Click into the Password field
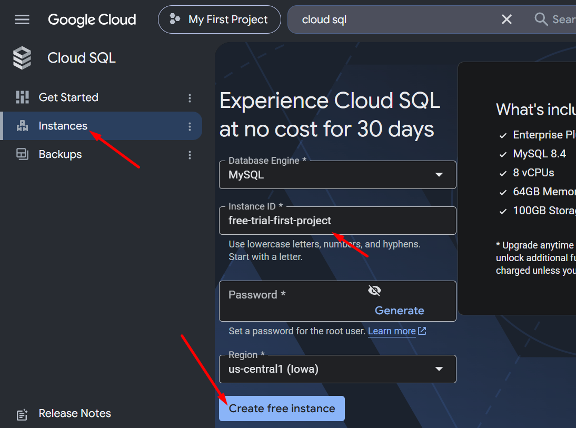 click(x=337, y=301)
